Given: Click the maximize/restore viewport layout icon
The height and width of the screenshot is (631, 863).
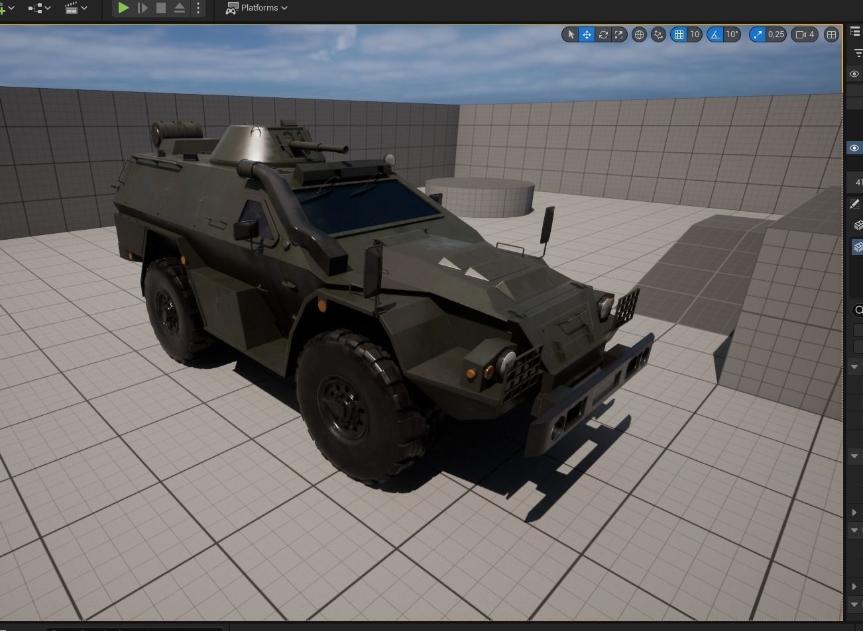Looking at the screenshot, I should point(831,34).
